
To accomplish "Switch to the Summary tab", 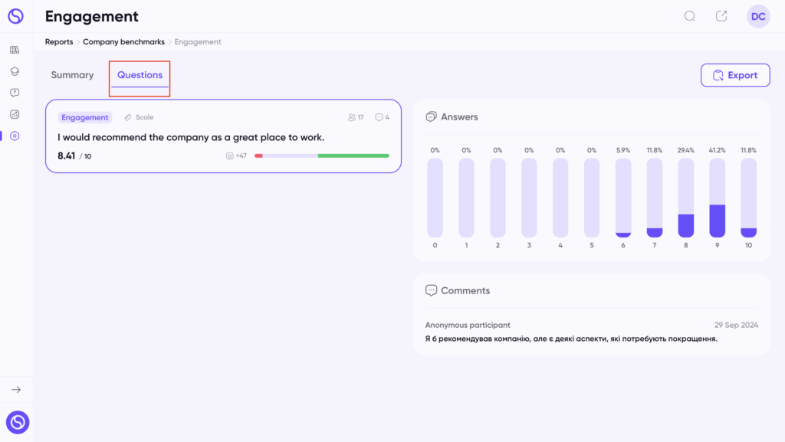I will (x=72, y=75).
